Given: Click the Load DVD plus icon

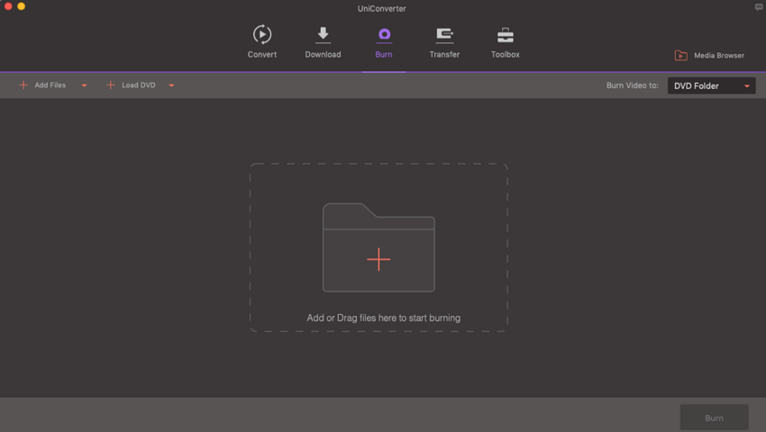Looking at the screenshot, I should click(111, 85).
